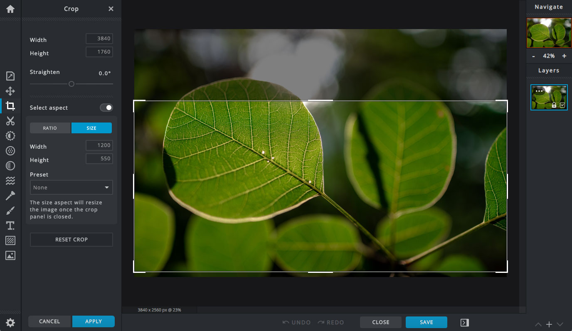The width and height of the screenshot is (572, 331).
Task: Select the Draw brush tool
Action: (10, 211)
